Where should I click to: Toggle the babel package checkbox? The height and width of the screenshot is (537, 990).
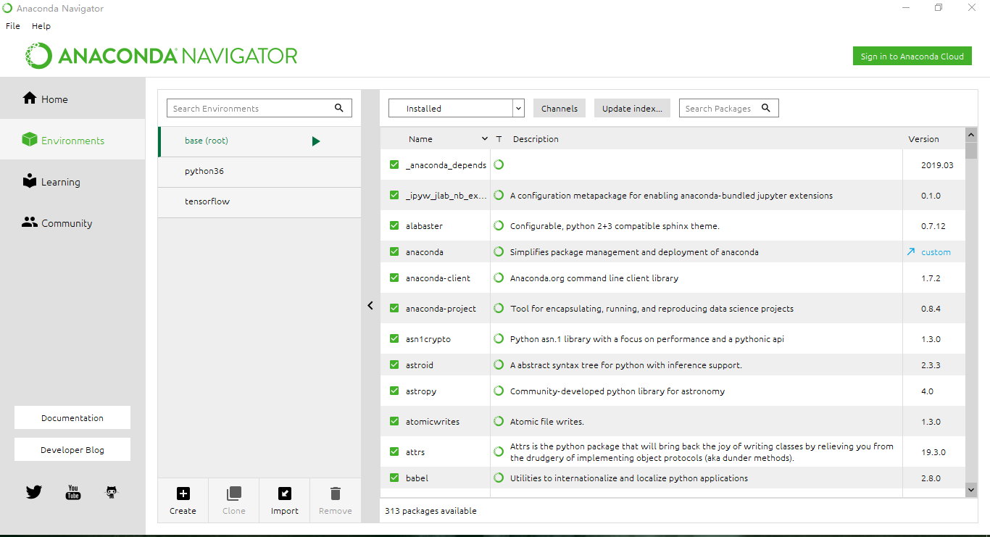click(x=394, y=478)
